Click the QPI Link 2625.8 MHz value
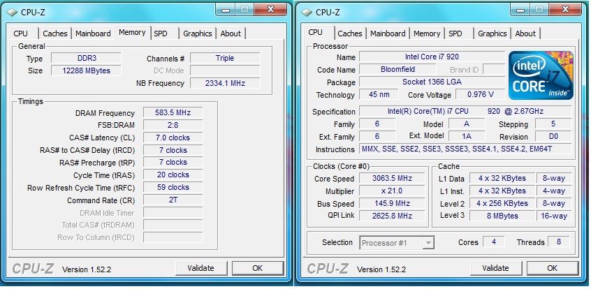Image resolution: width=591 pixels, height=289 pixels. click(392, 216)
